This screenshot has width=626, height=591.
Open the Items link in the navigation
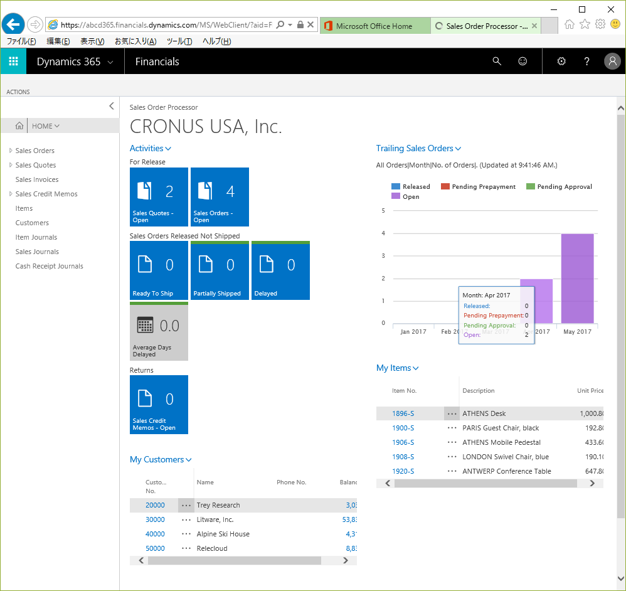coord(24,208)
